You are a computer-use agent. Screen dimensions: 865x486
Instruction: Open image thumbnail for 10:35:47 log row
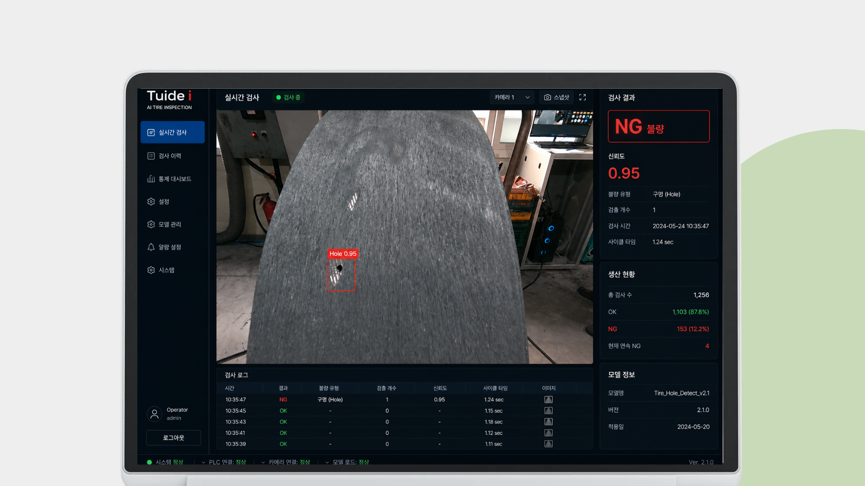(x=548, y=400)
